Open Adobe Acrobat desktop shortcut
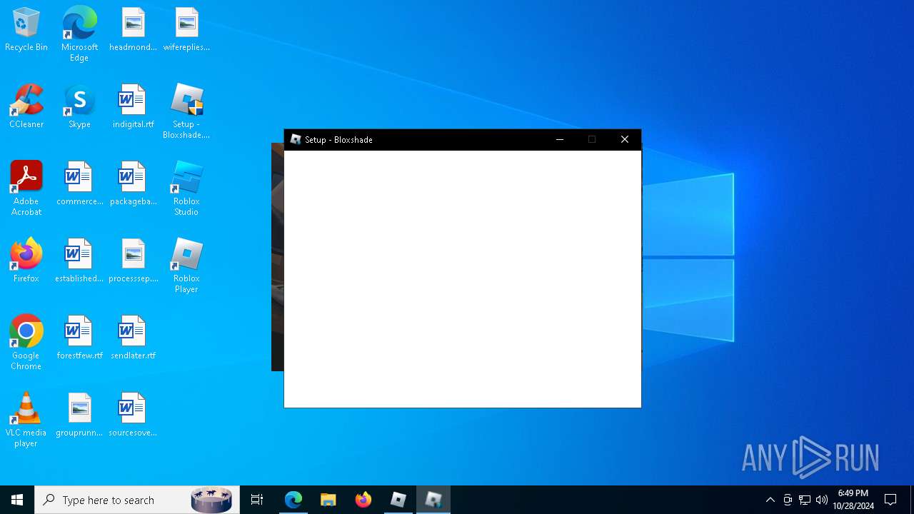Viewport: 914px width, 514px height. pyautogui.click(x=26, y=188)
